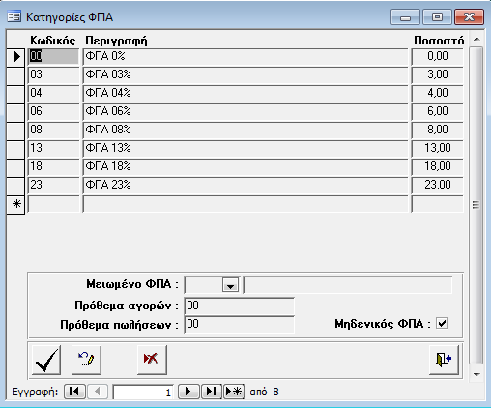
Task: Open the Μειωμένο ΦΠΑ dropdown
Action: 230,285
